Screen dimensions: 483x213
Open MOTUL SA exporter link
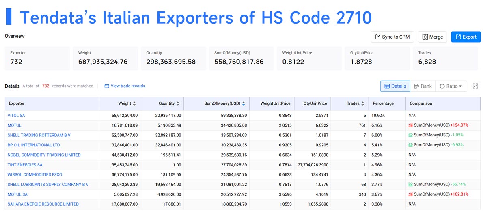click(17, 194)
